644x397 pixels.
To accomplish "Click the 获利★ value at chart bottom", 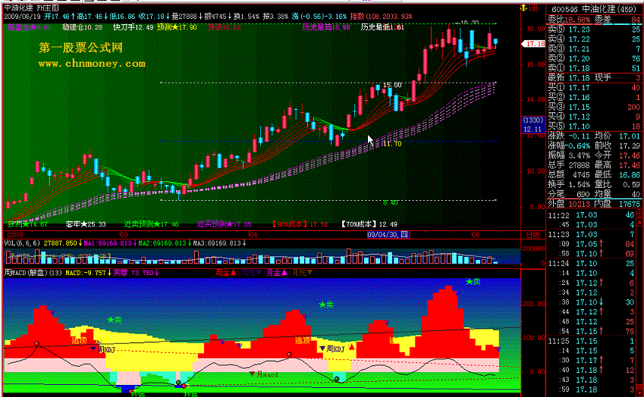I will (x=27, y=224).
